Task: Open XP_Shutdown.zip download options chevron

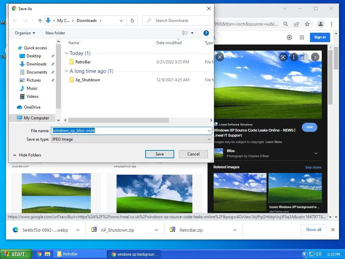Action: tap(156, 230)
